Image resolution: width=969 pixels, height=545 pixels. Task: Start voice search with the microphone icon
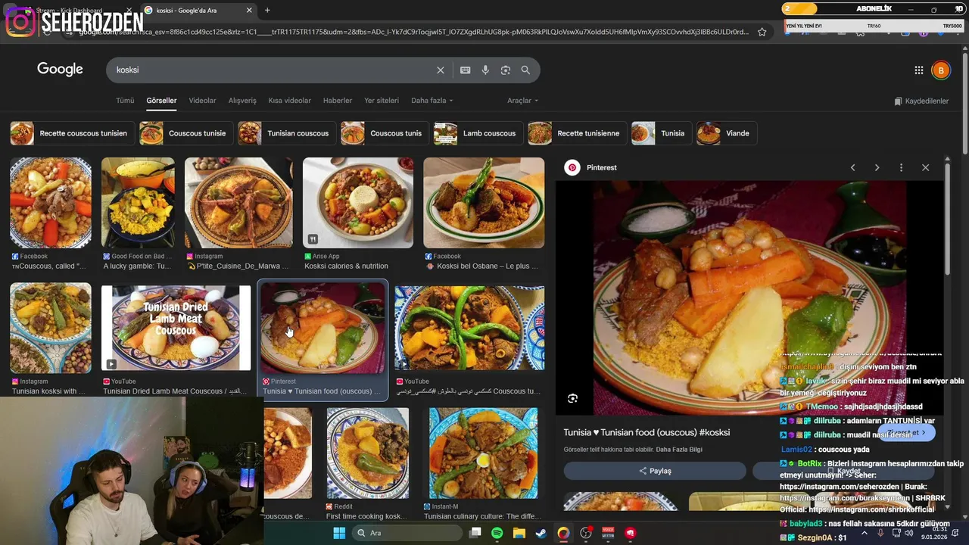[485, 70]
